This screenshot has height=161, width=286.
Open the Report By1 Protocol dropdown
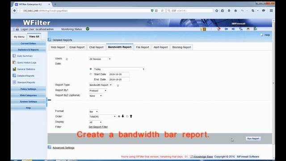pyautogui.click(x=98, y=90)
